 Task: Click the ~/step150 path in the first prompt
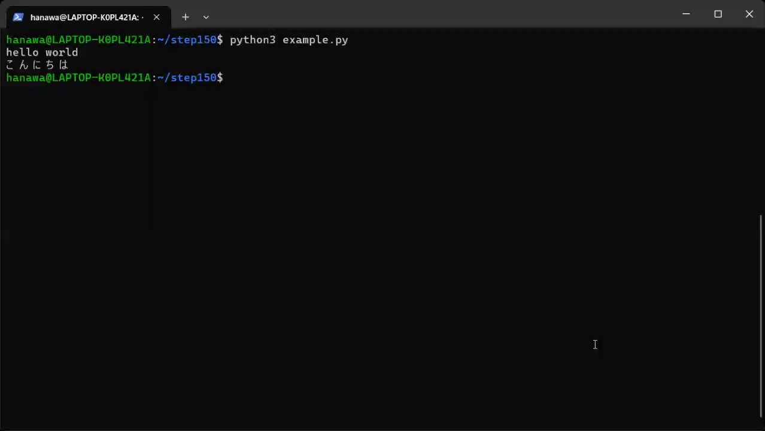click(x=187, y=40)
